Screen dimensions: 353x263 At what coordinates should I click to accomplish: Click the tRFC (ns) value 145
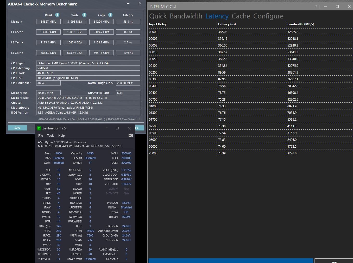(x=59, y=226)
